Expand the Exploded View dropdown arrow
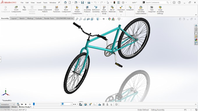The image size is (198, 111). tap(121, 15)
